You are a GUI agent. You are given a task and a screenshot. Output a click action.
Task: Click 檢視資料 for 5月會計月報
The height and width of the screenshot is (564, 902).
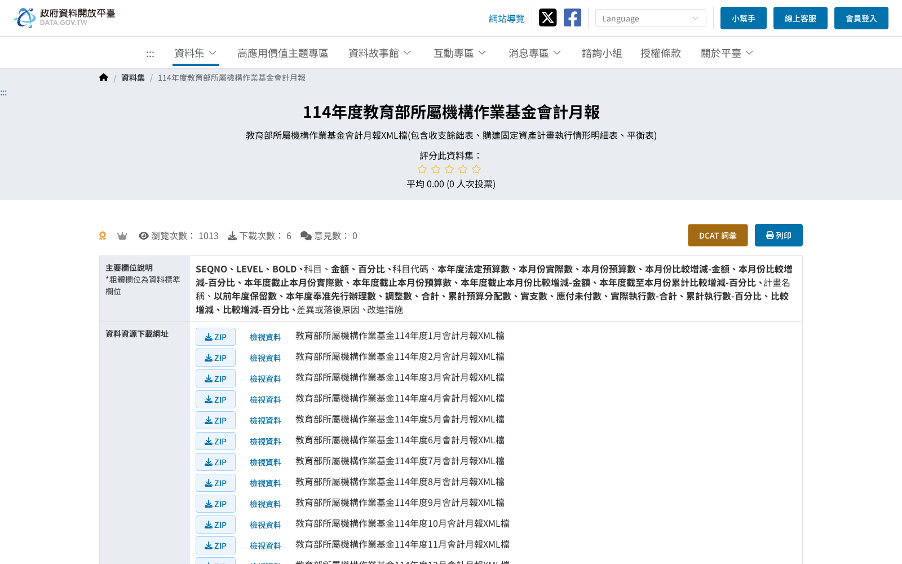tap(266, 420)
